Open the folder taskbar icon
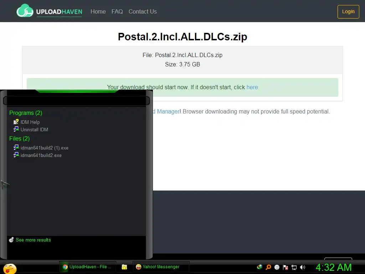365x274 pixels. (x=124, y=267)
